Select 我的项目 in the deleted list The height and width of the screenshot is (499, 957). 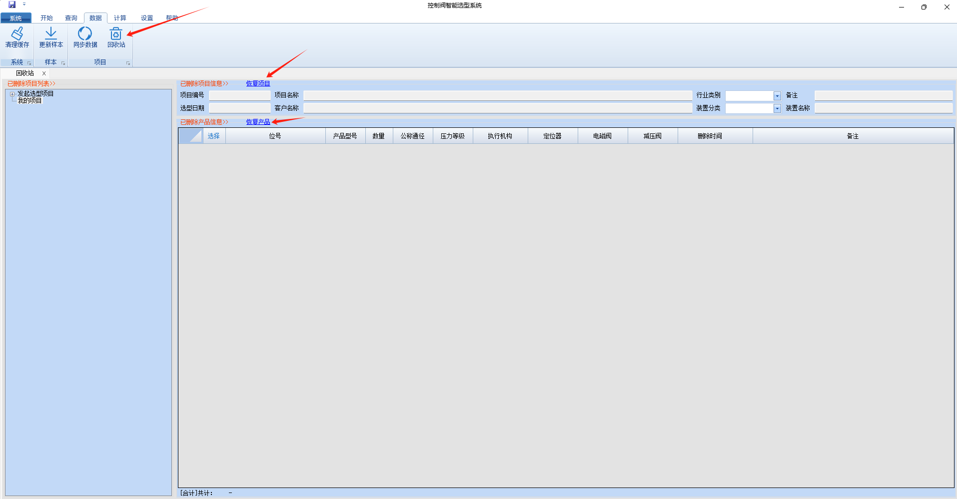(x=30, y=100)
